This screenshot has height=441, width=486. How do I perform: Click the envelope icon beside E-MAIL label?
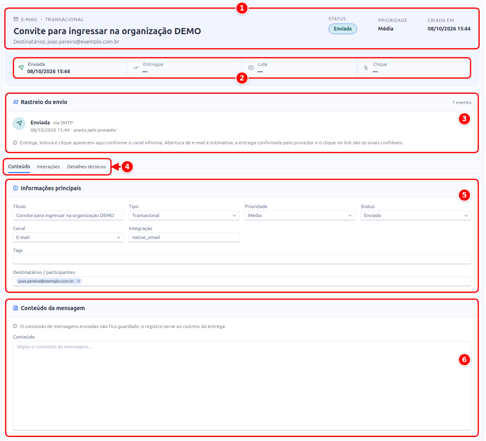point(16,19)
